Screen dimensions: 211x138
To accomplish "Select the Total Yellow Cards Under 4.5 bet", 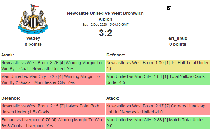I will [158, 79].
